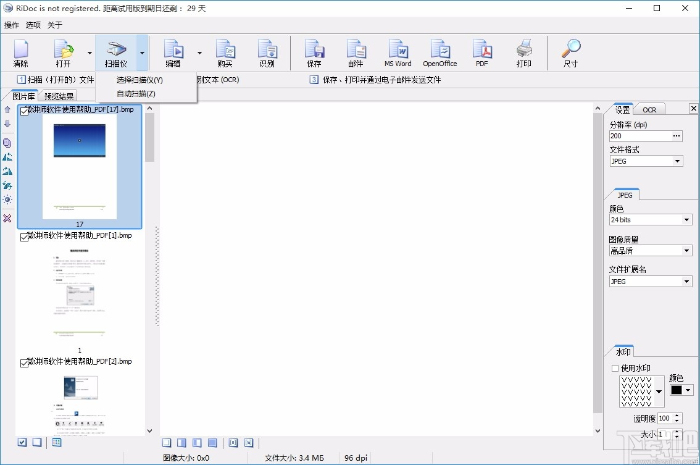
Task: Click the rotate-left triangle icon in the sidebar
Action: 7,157
